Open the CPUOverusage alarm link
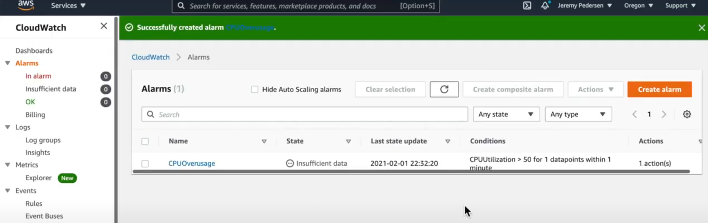The image size is (708, 223). 192,163
